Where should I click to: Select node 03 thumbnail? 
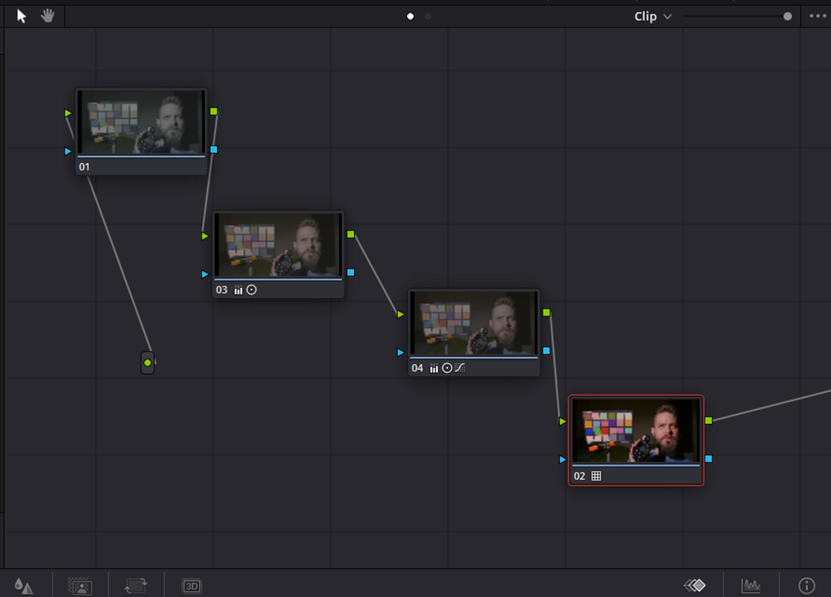(278, 245)
